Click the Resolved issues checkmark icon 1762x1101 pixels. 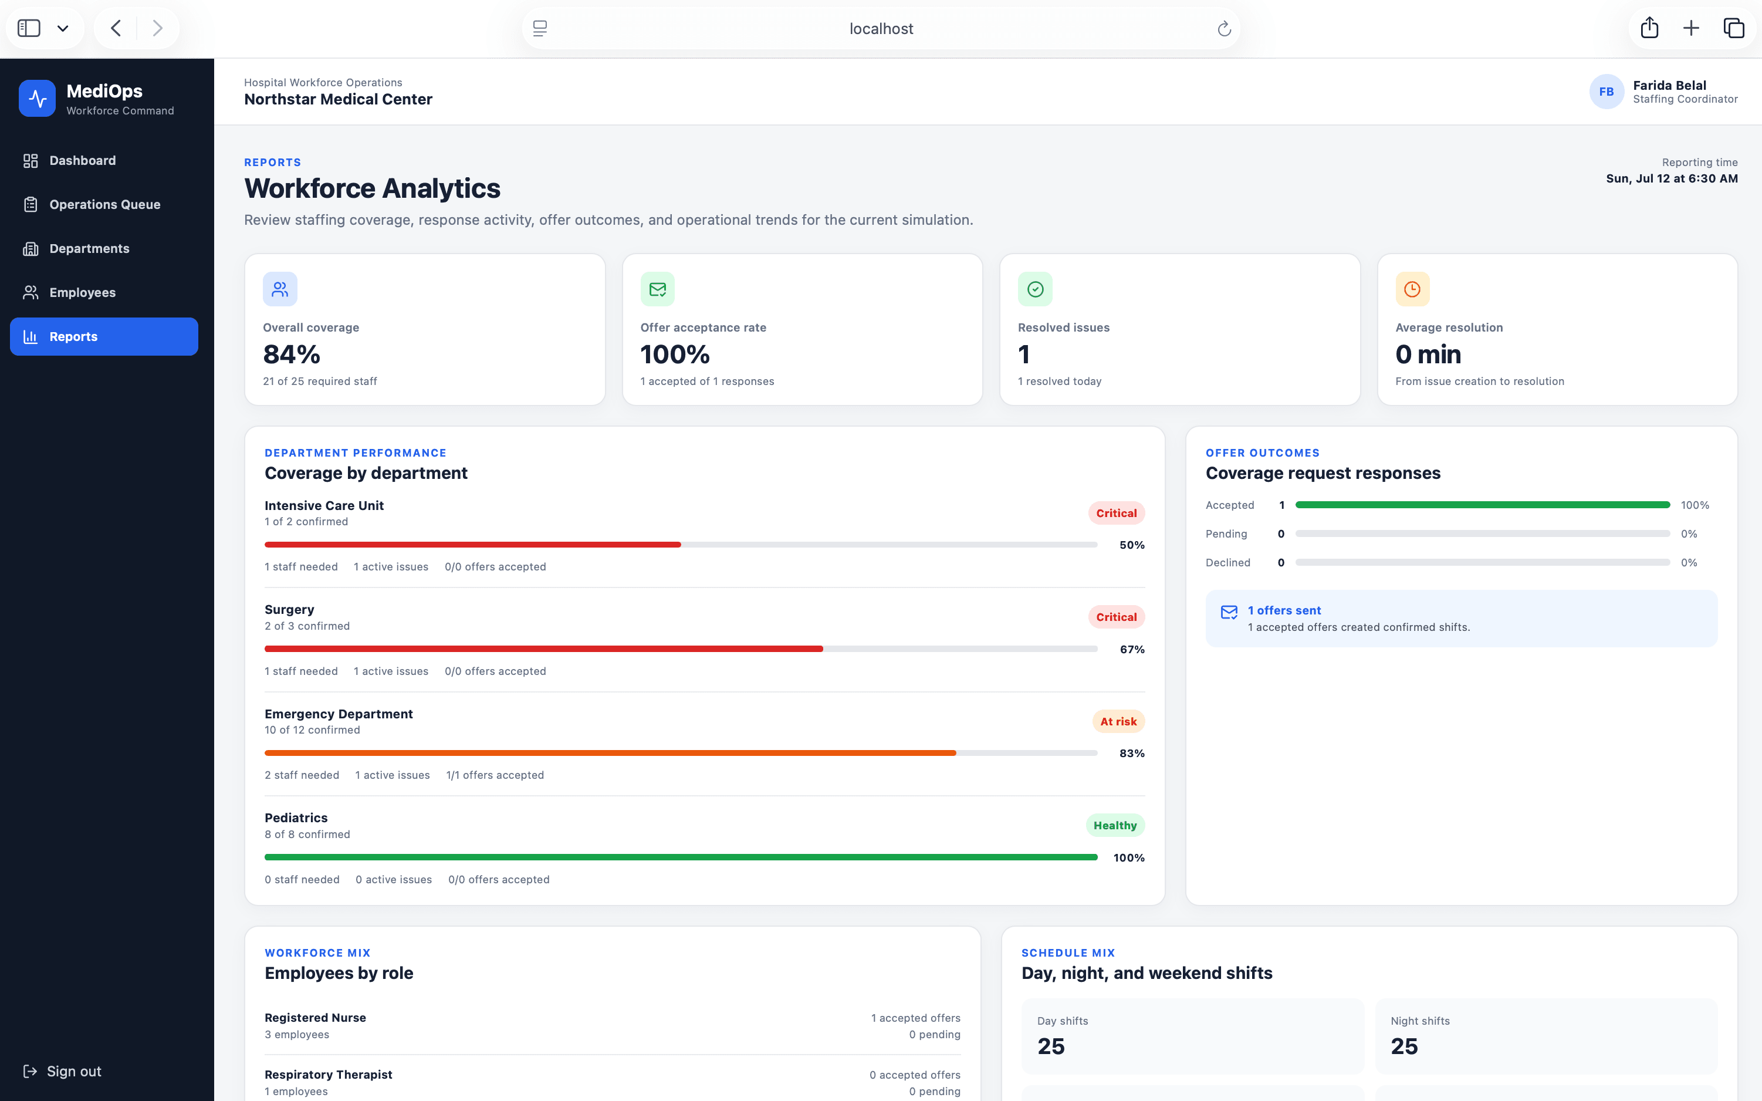click(x=1035, y=289)
